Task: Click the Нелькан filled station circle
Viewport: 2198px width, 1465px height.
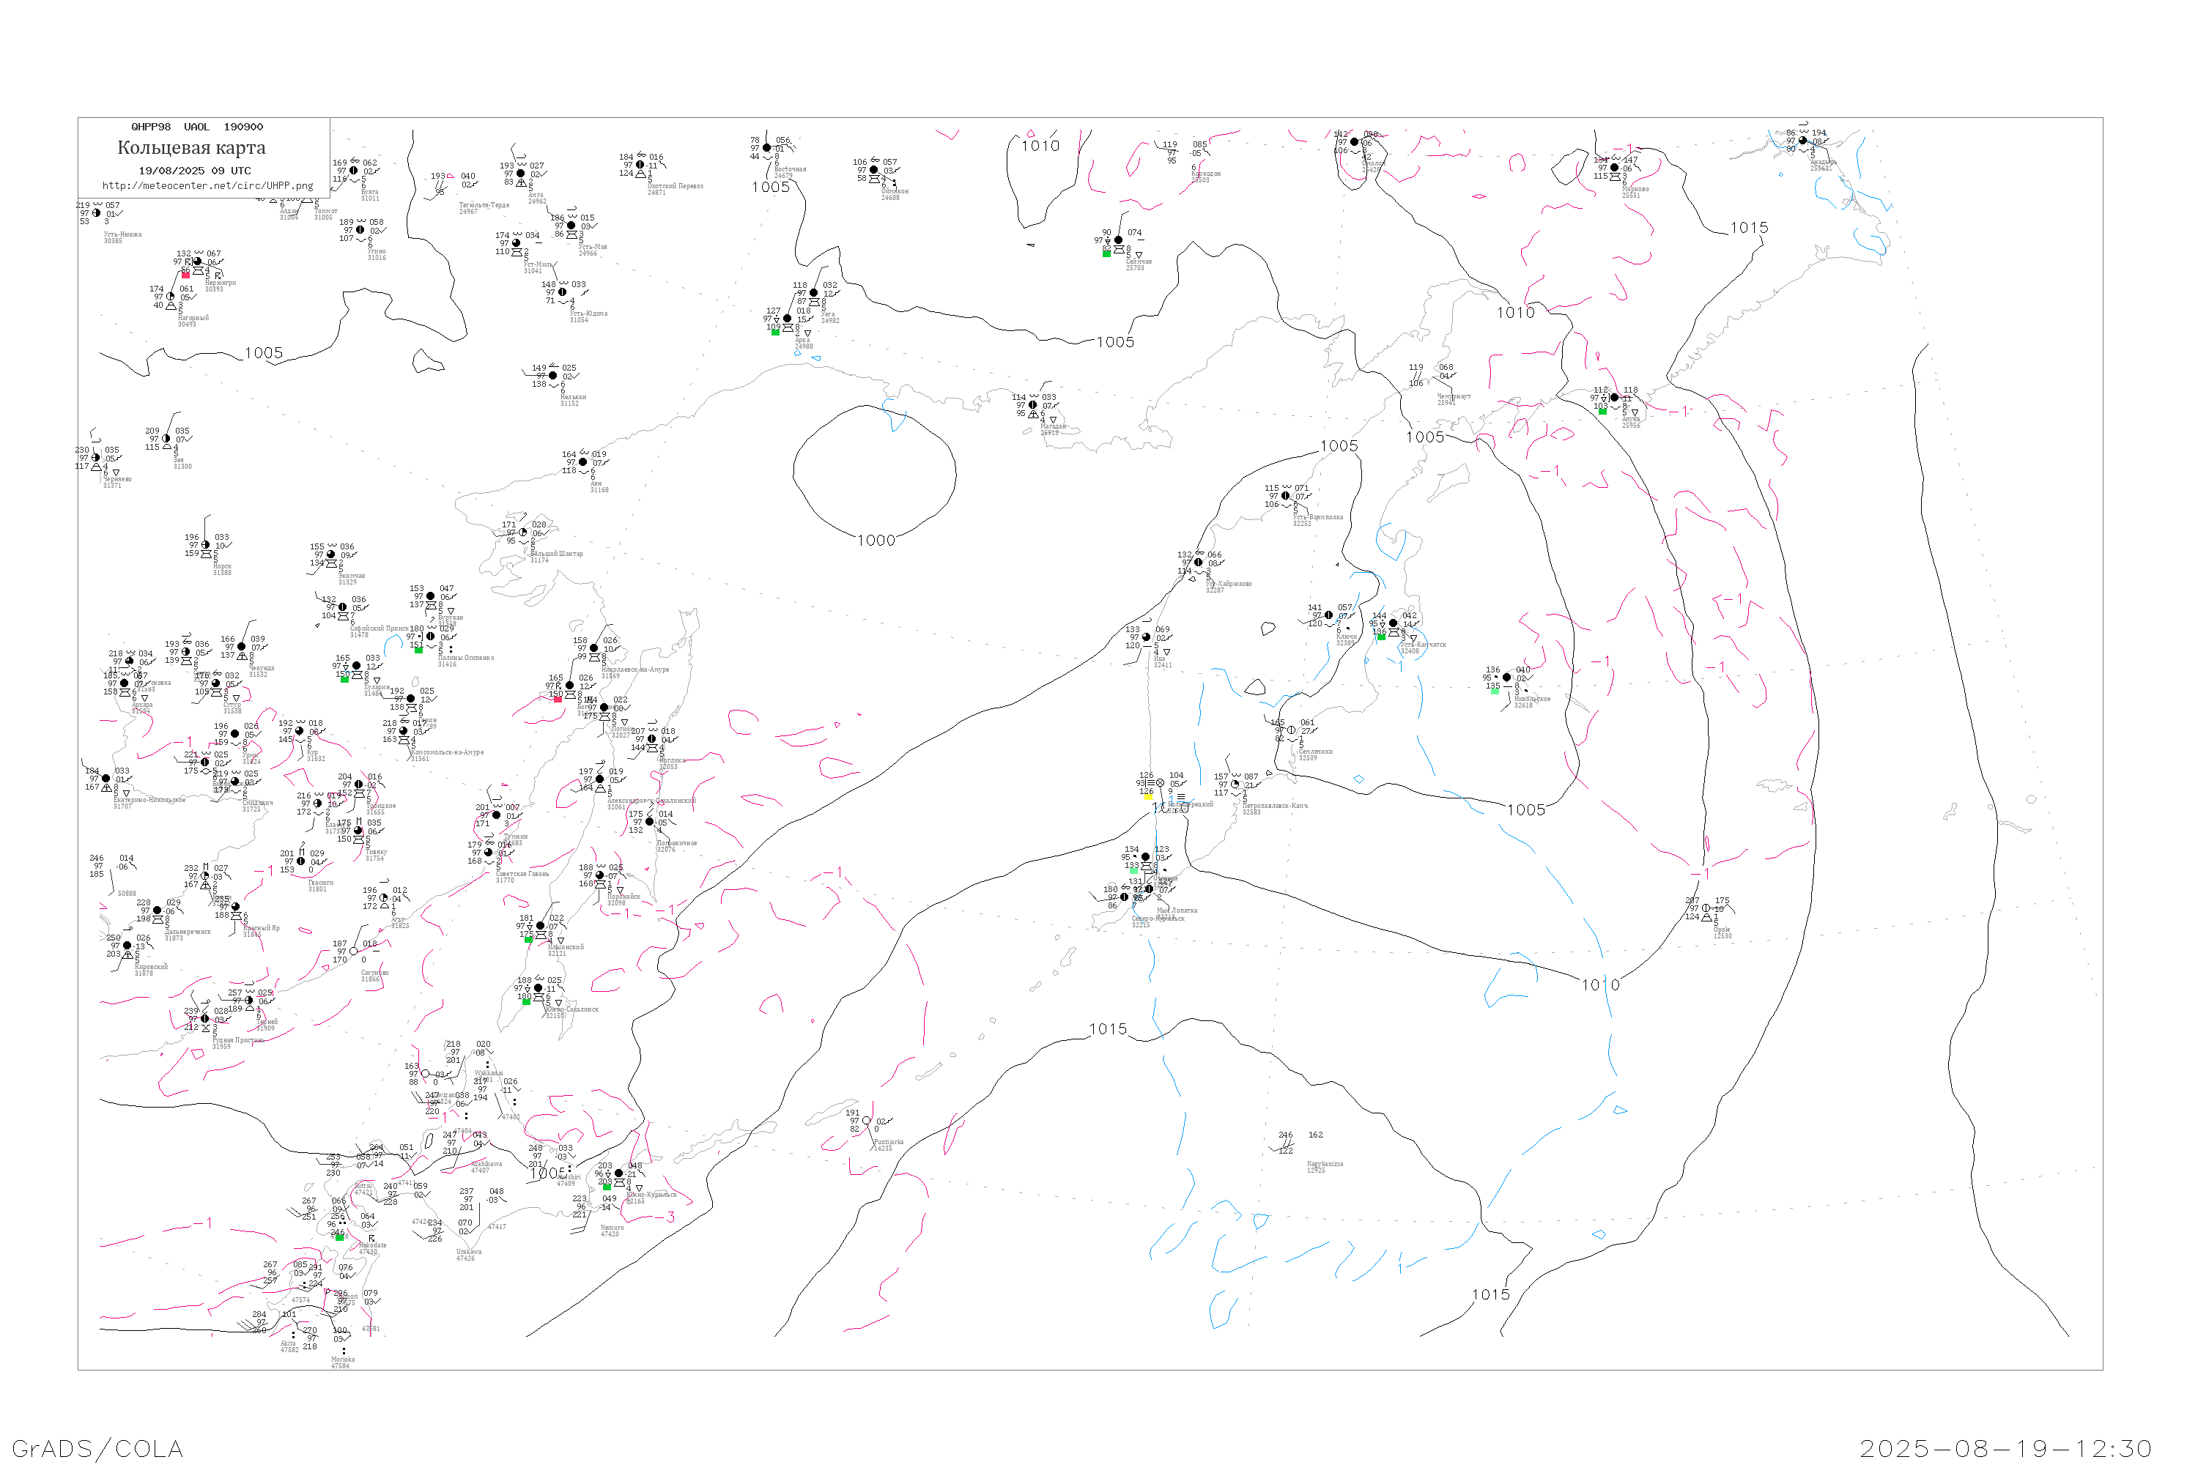Action: (553, 376)
